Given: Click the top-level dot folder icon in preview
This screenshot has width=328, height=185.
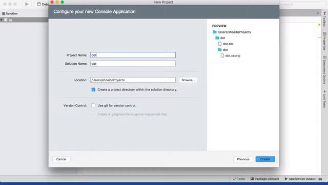Looking at the screenshot, I should [217, 38].
